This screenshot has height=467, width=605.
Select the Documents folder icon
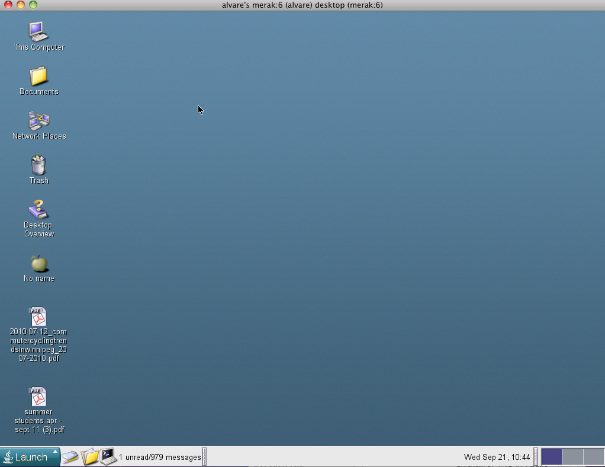tap(38, 76)
